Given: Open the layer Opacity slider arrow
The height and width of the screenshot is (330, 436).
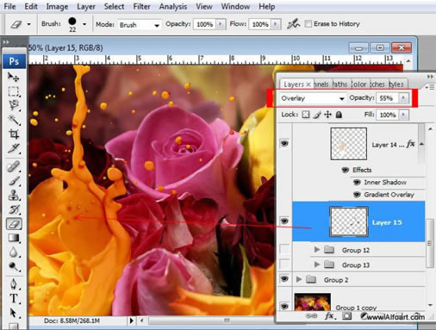Looking at the screenshot, I should pos(403,98).
